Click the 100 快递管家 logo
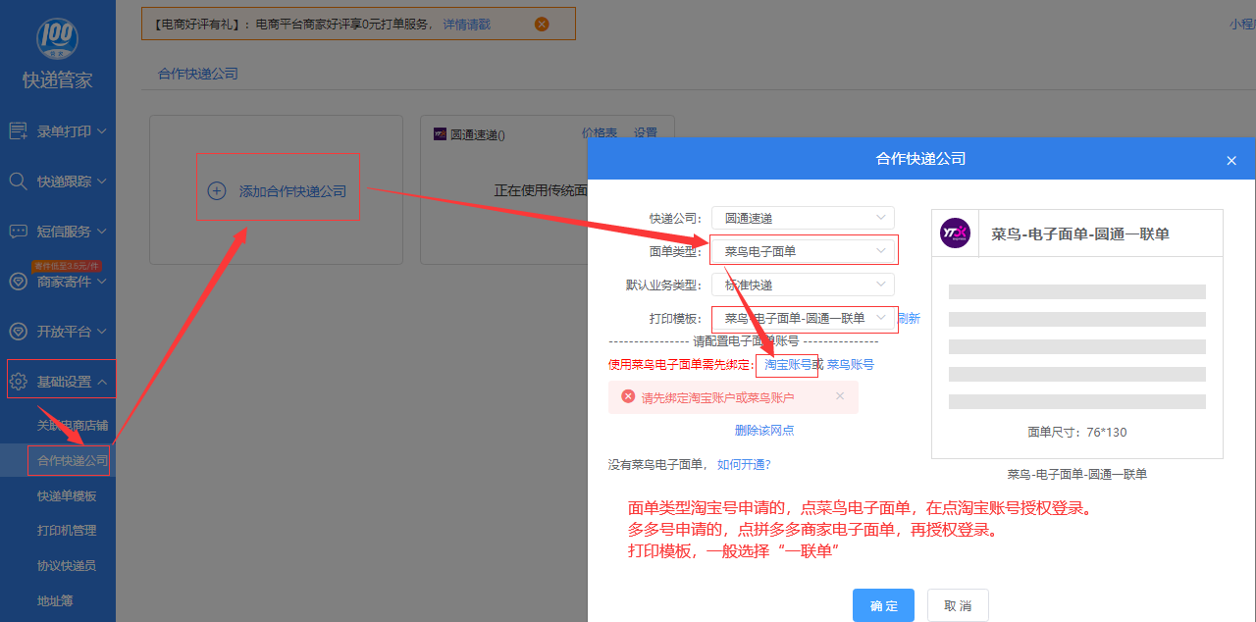This screenshot has height=622, width=1256. point(57,39)
